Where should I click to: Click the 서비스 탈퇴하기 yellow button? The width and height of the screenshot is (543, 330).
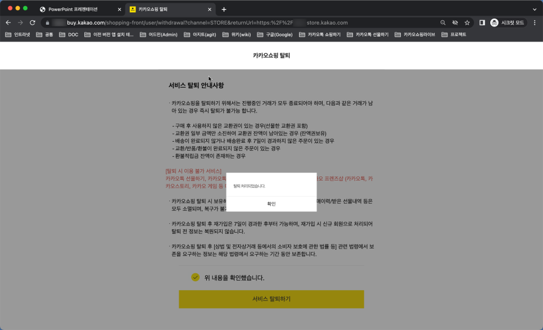click(271, 299)
